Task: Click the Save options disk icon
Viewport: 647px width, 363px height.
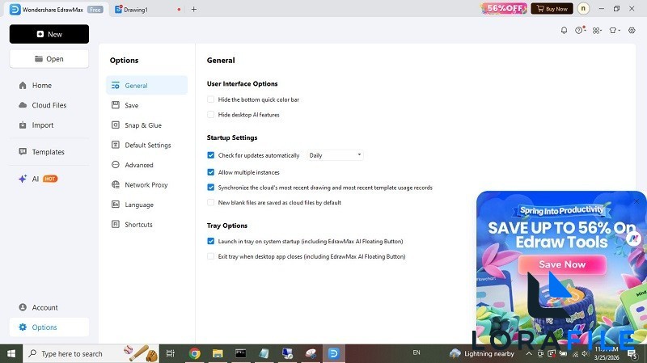Action: pyautogui.click(x=116, y=105)
